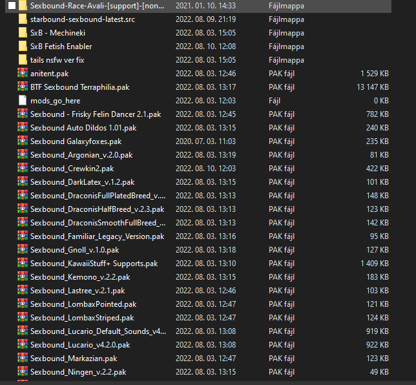Click the Sexbound_Kemono_v.2.2.pak archive icon
Viewport: 416px width, 385px height.
tap(23, 276)
